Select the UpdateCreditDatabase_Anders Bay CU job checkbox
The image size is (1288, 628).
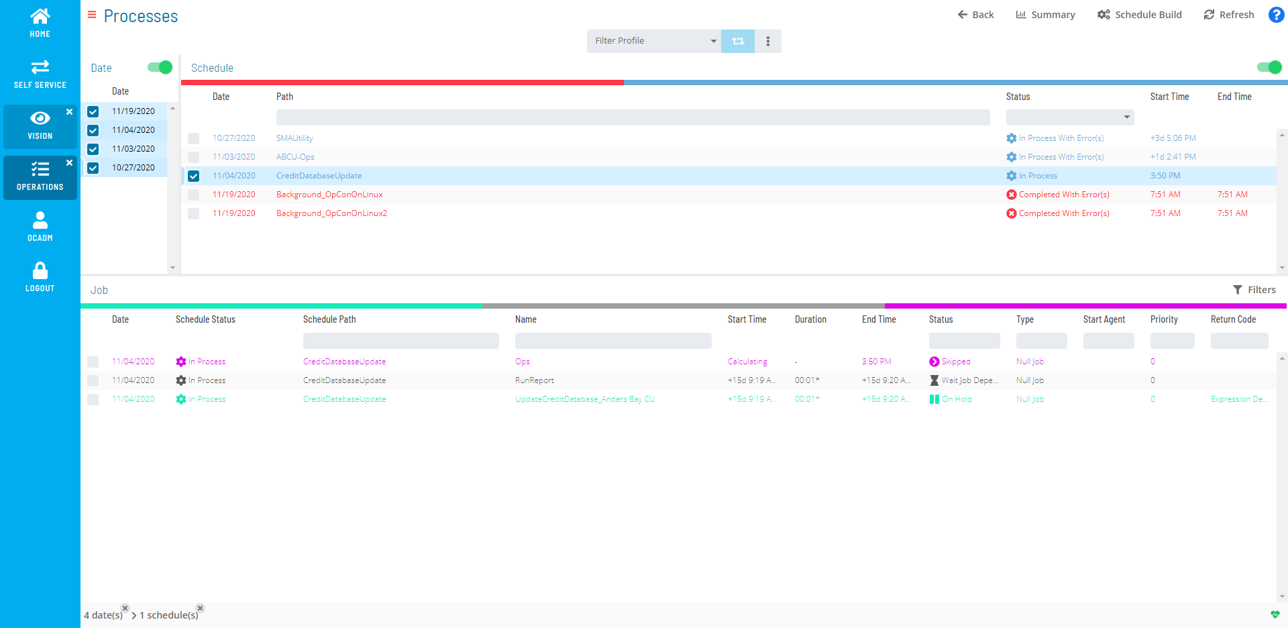[x=93, y=400]
